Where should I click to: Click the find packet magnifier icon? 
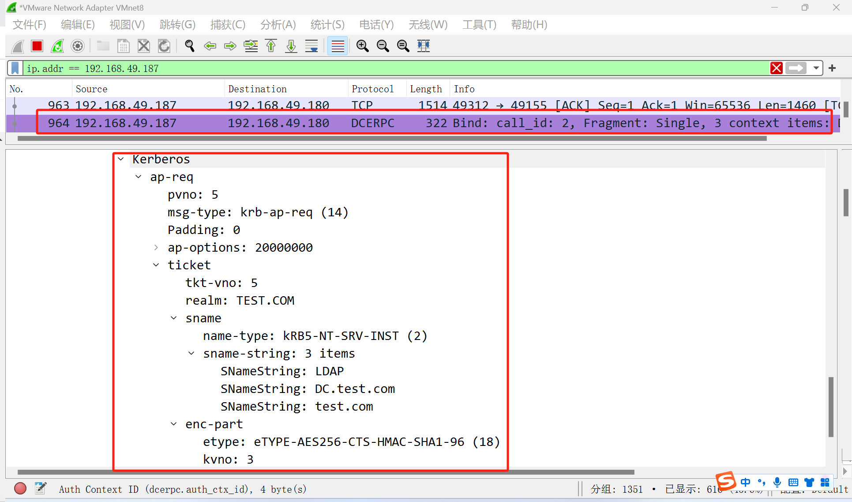coord(190,46)
